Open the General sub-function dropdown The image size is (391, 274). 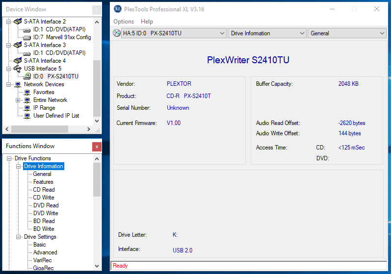click(x=347, y=33)
